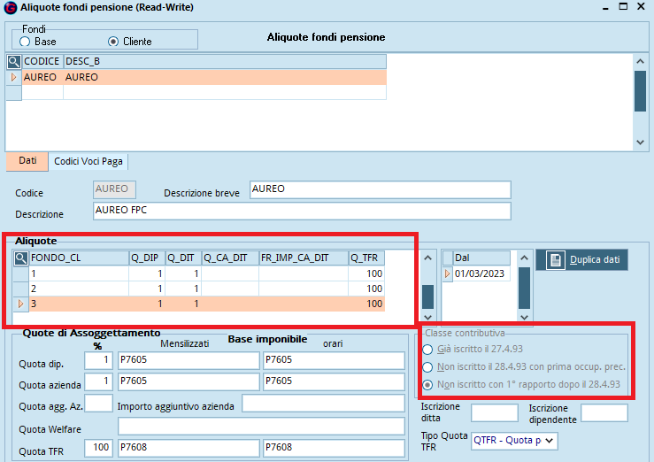Click the Quota dip. percentage field
The height and width of the screenshot is (462, 654).
(98, 361)
